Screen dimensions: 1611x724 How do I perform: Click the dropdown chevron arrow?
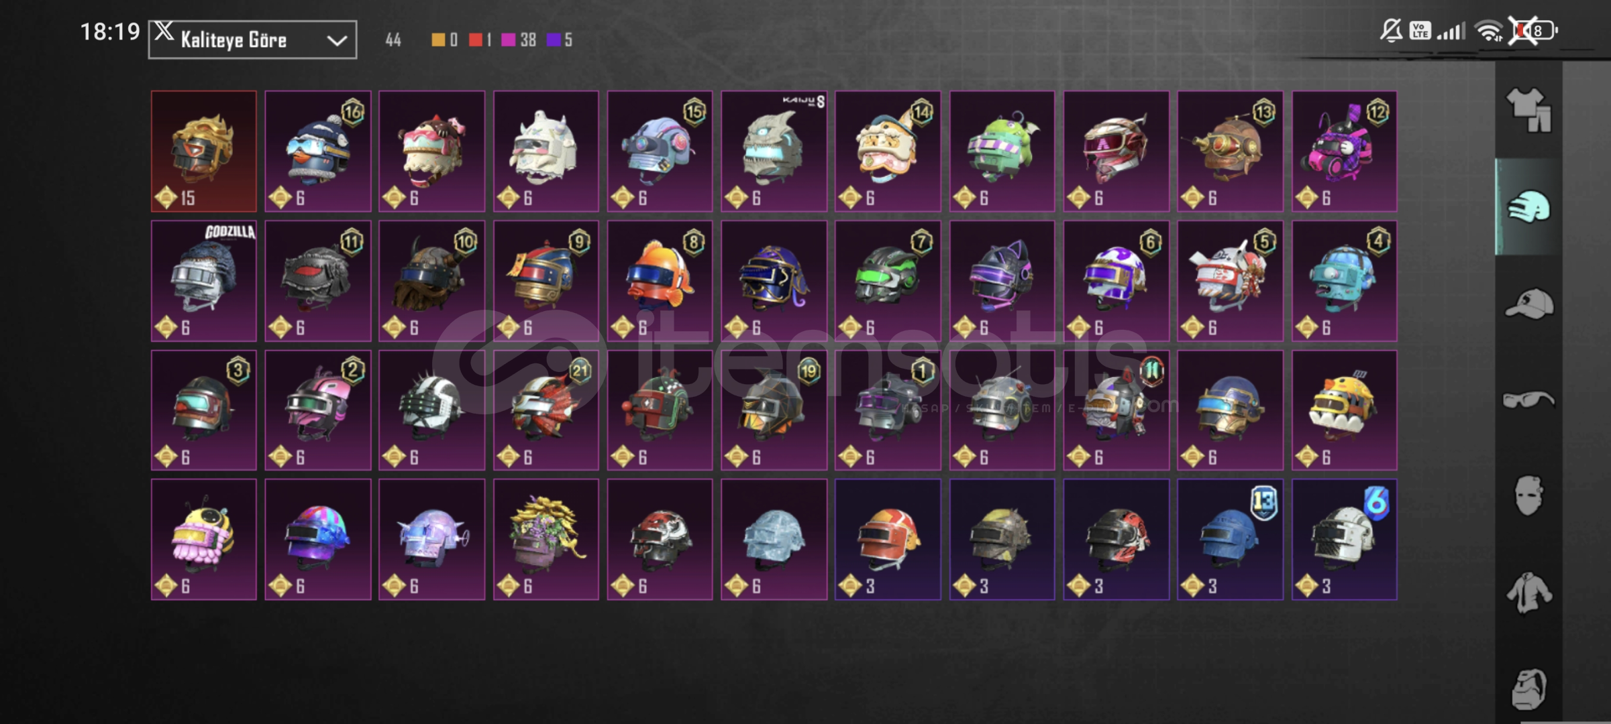(x=336, y=41)
